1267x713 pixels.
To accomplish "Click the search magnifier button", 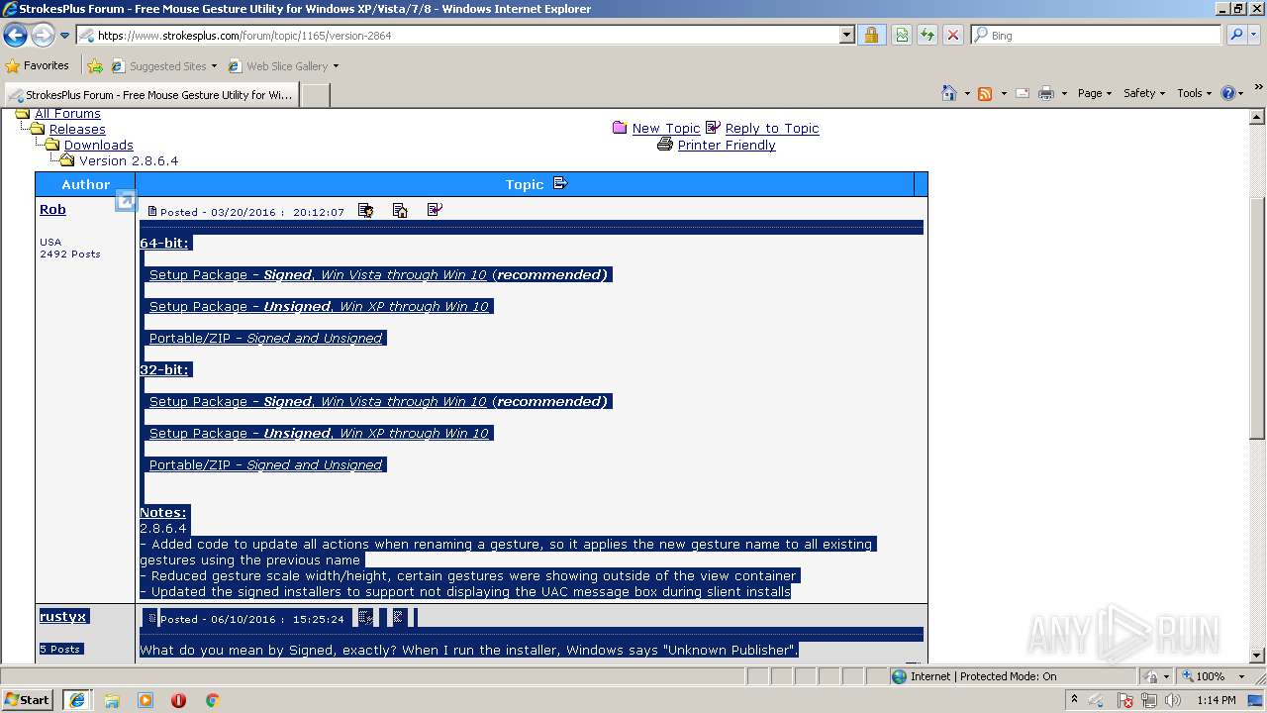I will pos(1236,35).
